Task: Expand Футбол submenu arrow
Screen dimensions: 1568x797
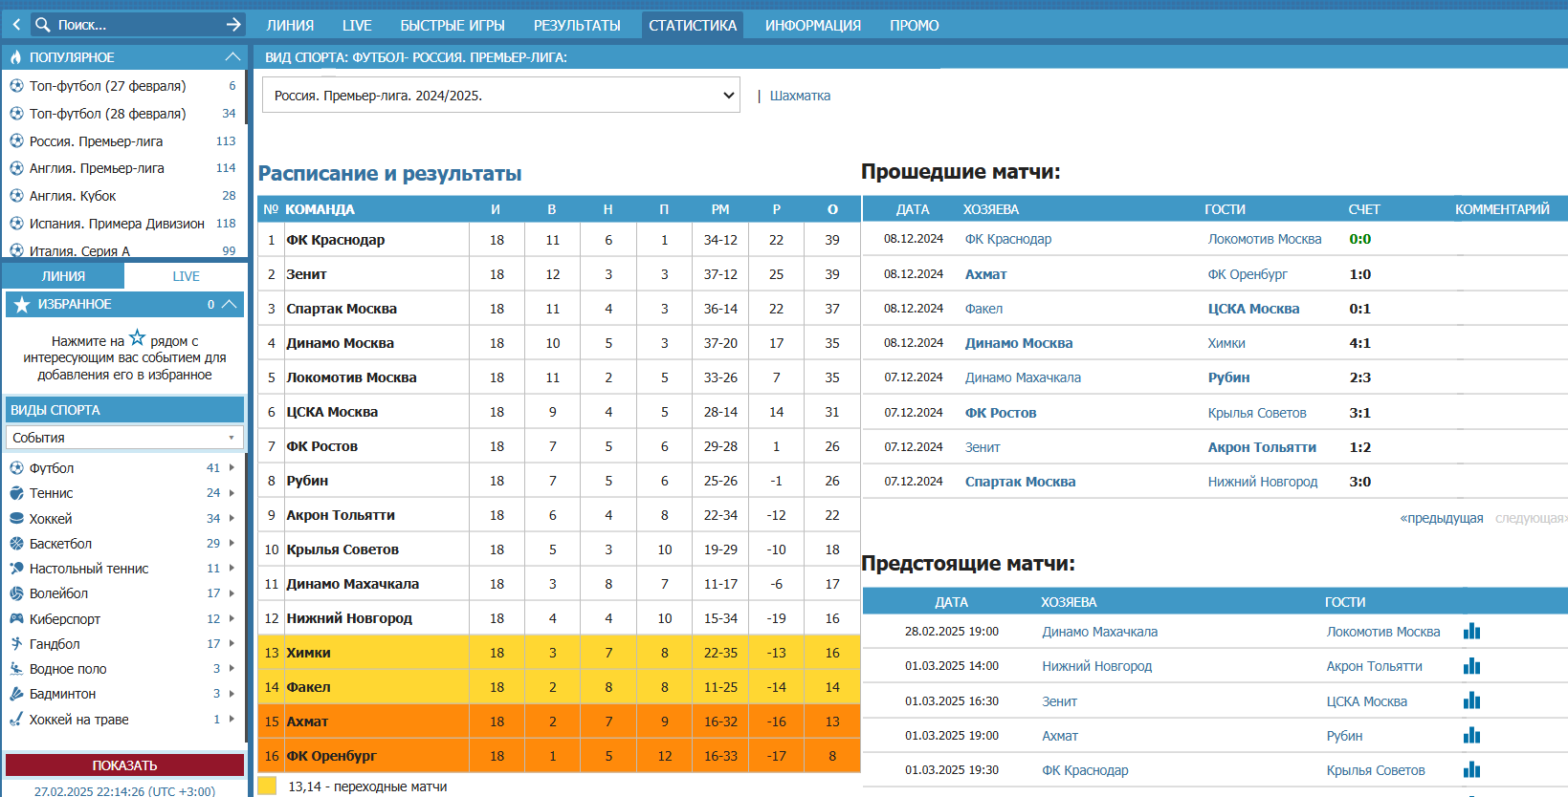Action: [232, 468]
